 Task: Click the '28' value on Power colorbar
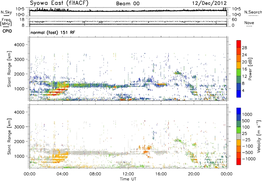point(244,48)
